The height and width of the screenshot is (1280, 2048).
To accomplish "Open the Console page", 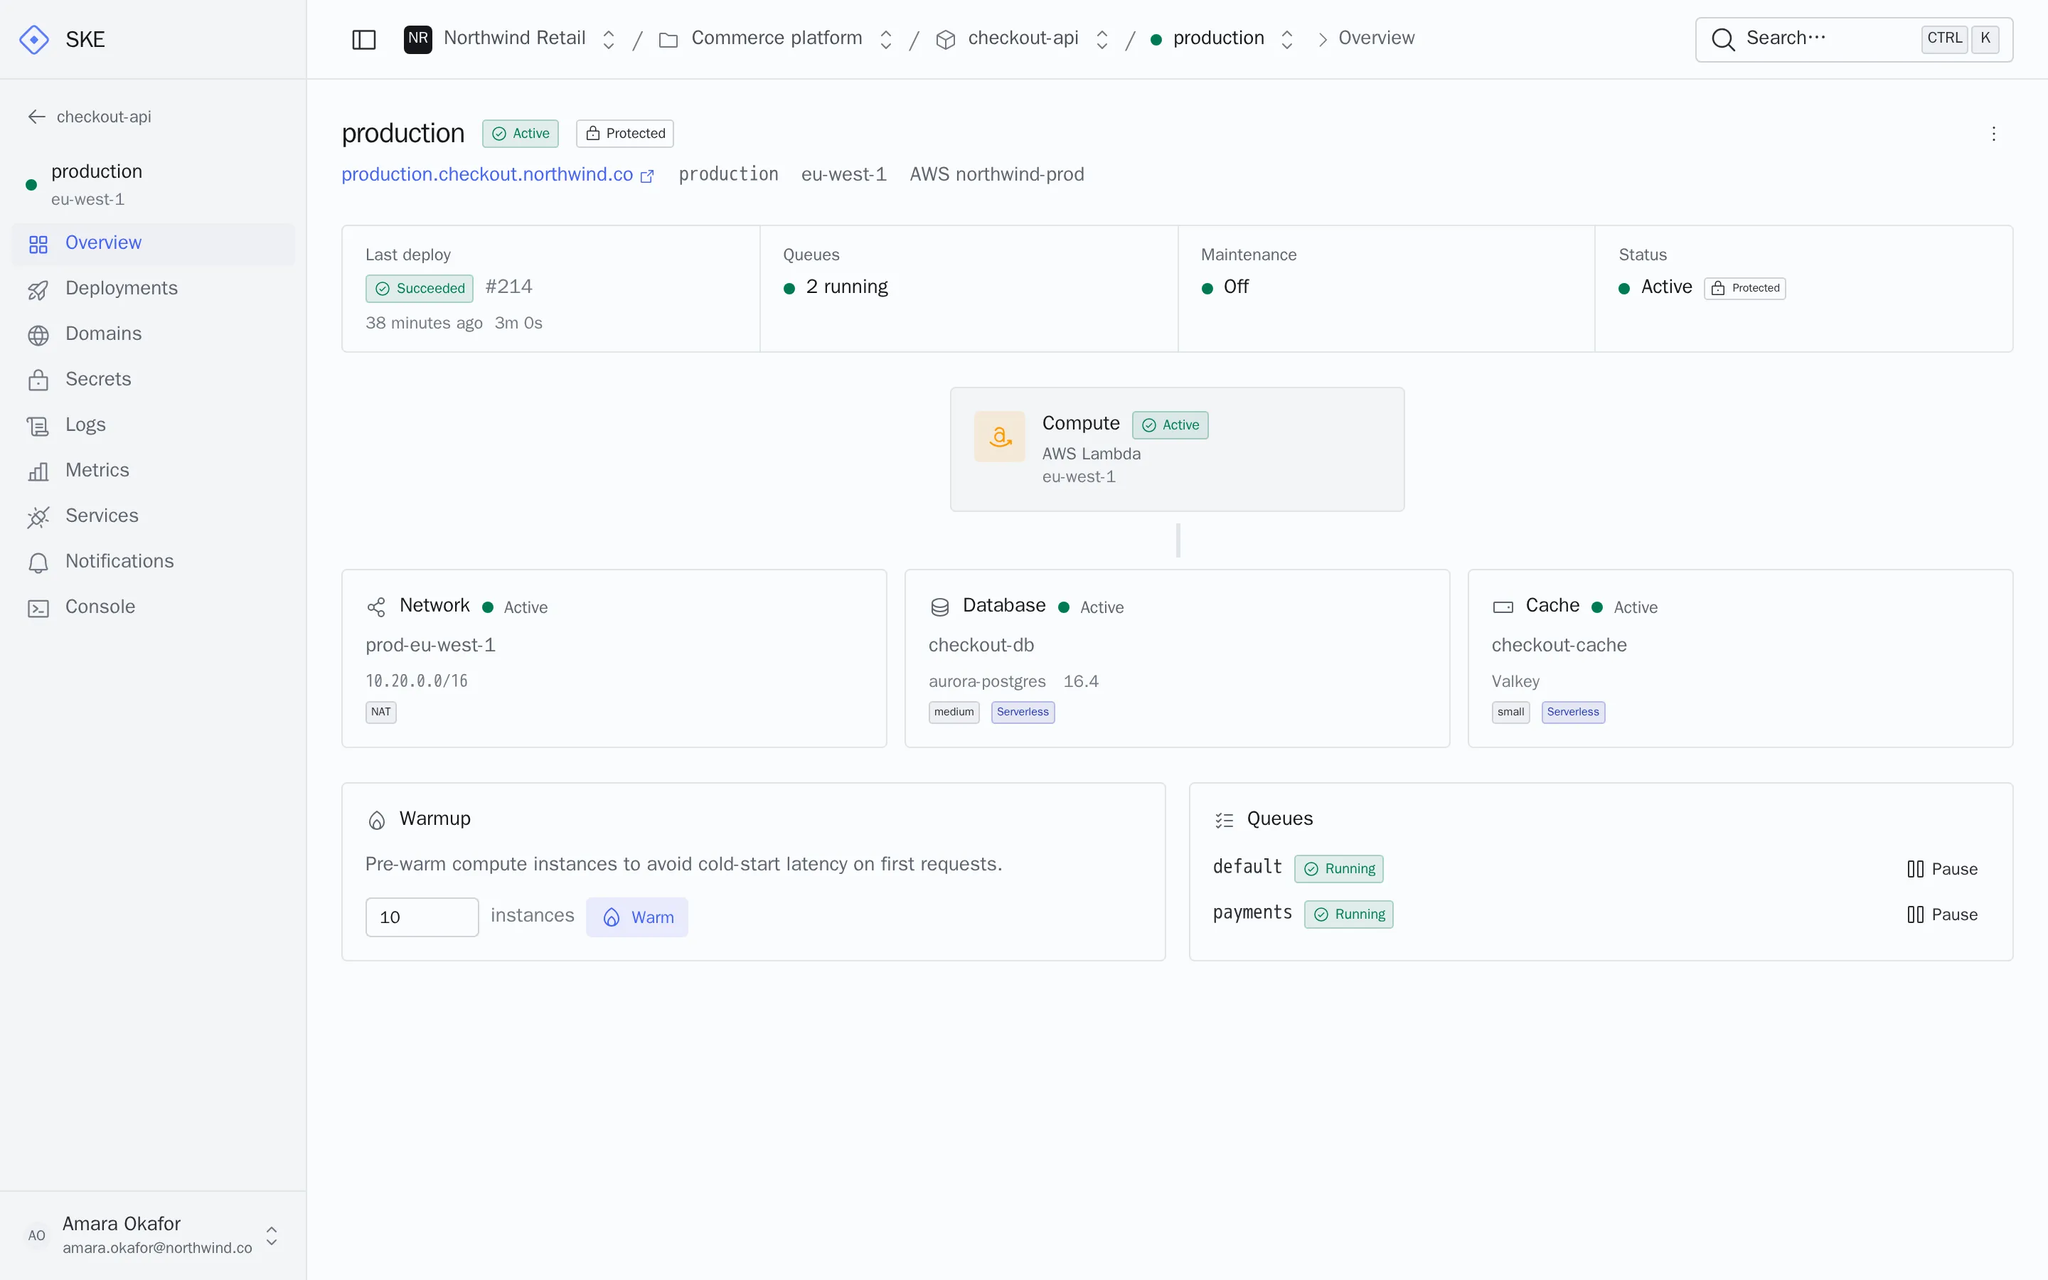I will [x=153, y=608].
